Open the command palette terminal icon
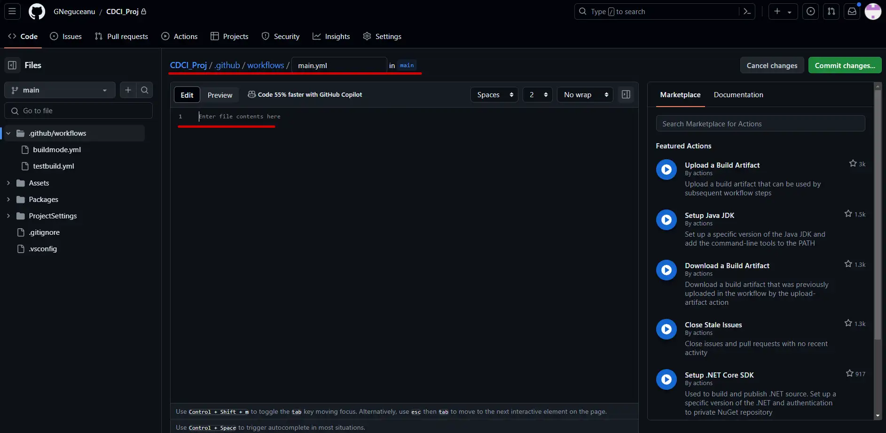 (x=747, y=11)
